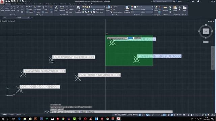Toggle dynamic input in status bar
The width and height of the screenshot is (216, 121).
click(147, 115)
